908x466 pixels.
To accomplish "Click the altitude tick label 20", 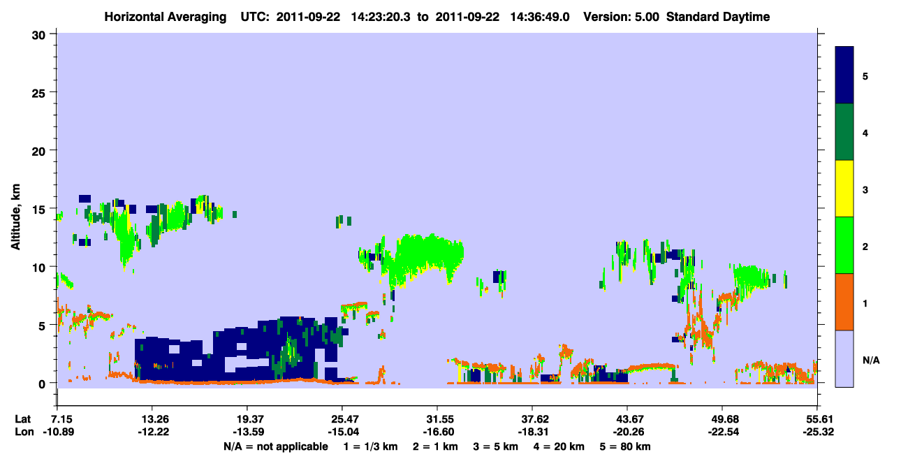I will pos(41,150).
